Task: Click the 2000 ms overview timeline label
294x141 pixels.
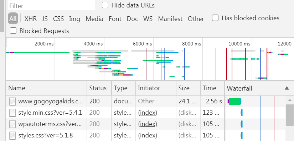Action: 44,44
